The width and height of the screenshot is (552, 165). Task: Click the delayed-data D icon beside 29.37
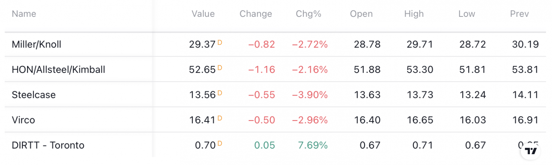click(x=220, y=43)
